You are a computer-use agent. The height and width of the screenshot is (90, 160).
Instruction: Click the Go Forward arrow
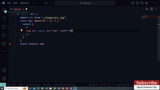[51, 3]
